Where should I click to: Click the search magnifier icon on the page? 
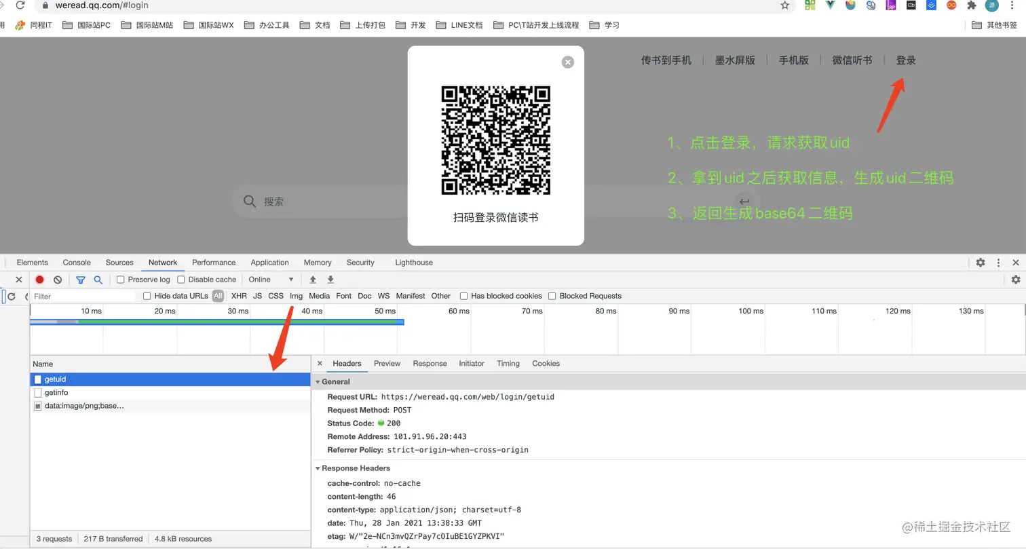tap(250, 202)
